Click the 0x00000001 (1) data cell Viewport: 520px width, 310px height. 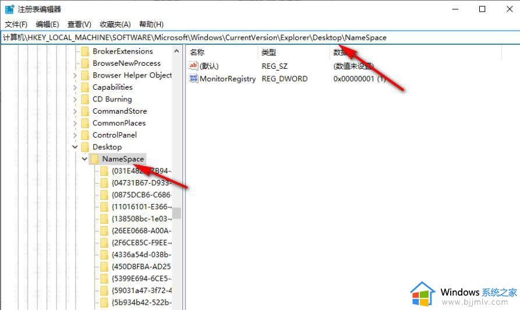359,79
